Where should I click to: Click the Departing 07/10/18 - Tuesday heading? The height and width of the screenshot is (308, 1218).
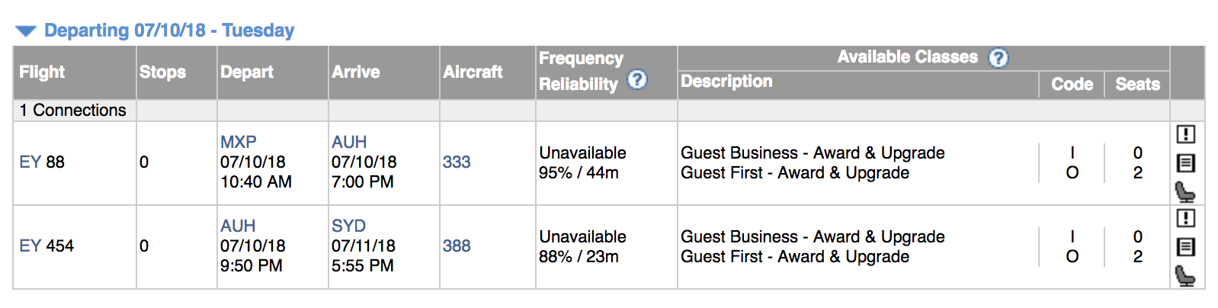169,30
